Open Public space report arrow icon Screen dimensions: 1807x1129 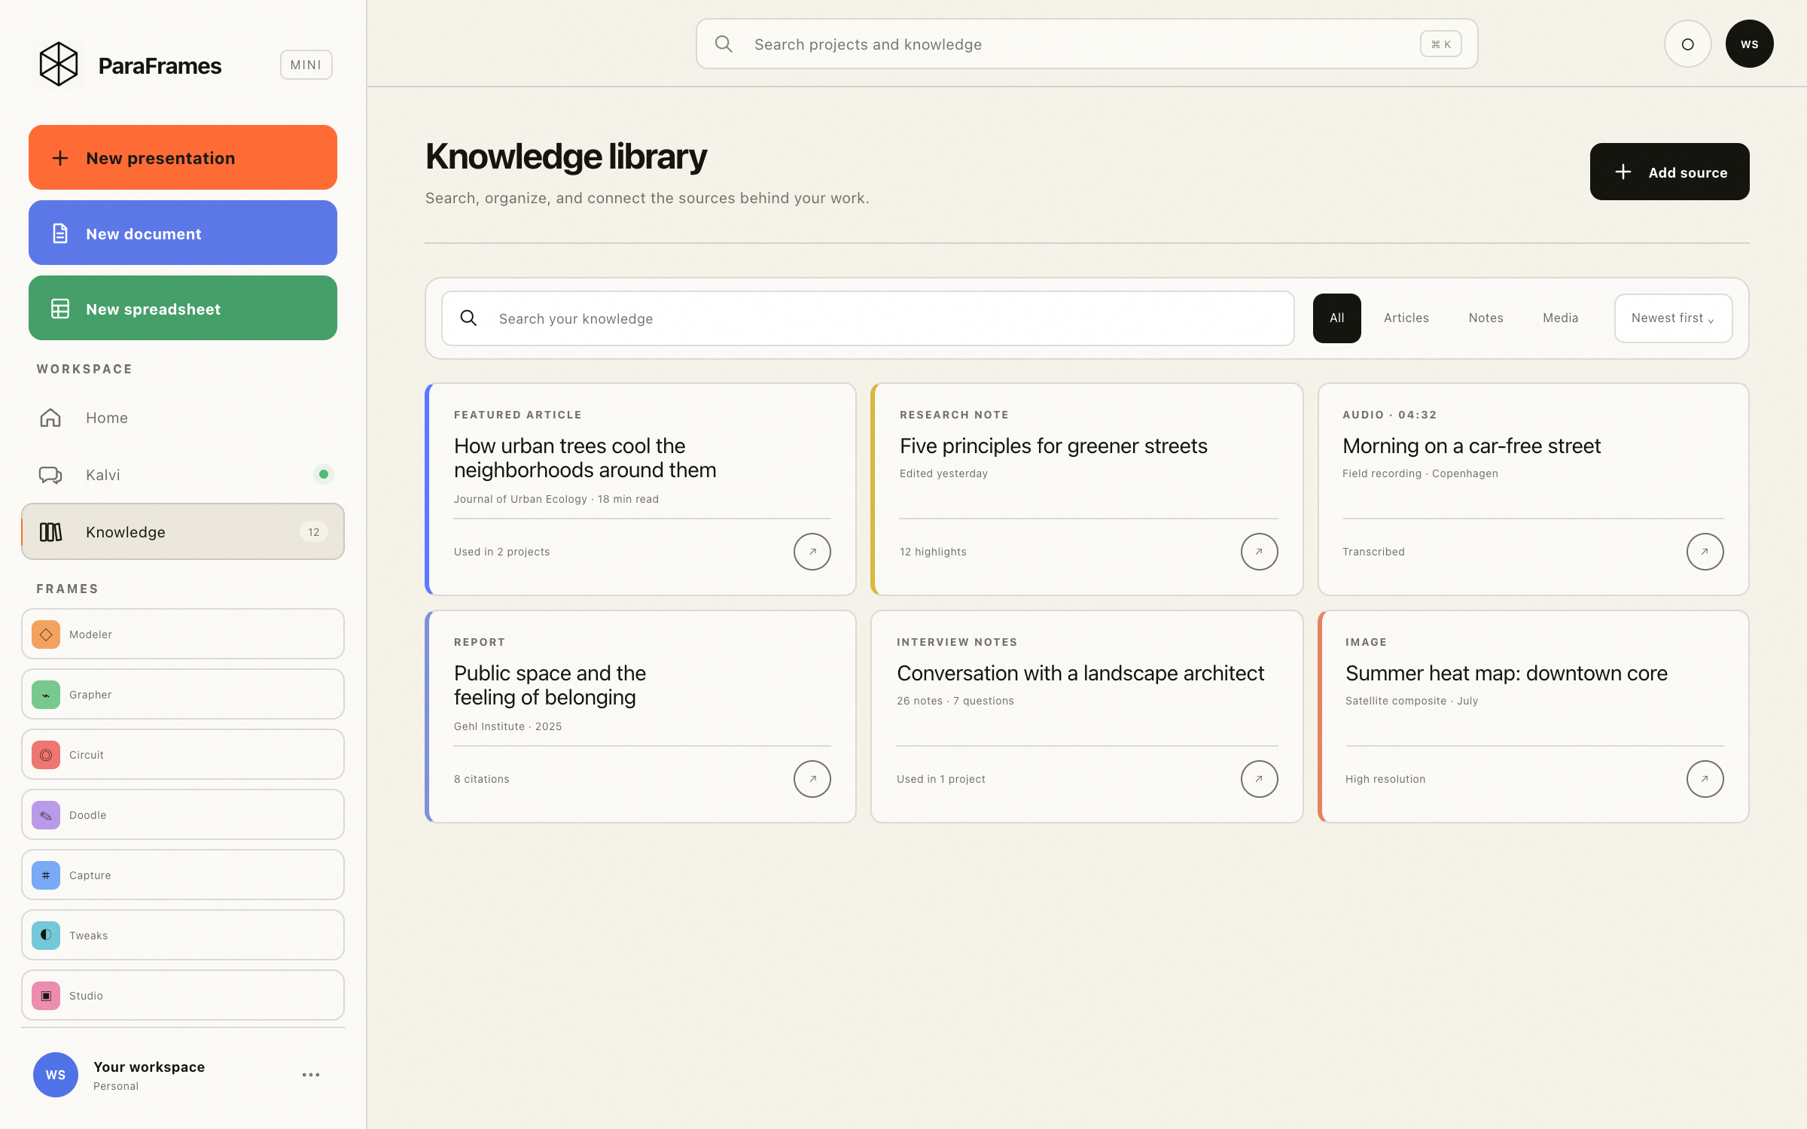tap(812, 779)
